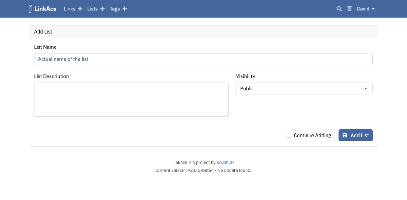407x200 pixels.
Task: Select Lists in the navigation bar
Action: [x=92, y=8]
